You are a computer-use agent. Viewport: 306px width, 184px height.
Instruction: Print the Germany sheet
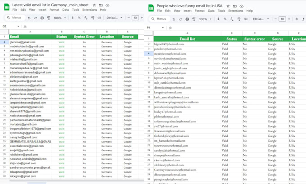point(42,18)
